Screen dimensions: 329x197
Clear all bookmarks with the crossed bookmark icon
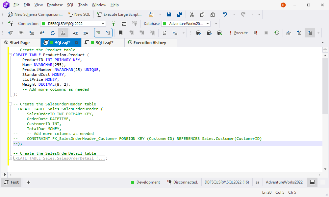tap(152, 33)
